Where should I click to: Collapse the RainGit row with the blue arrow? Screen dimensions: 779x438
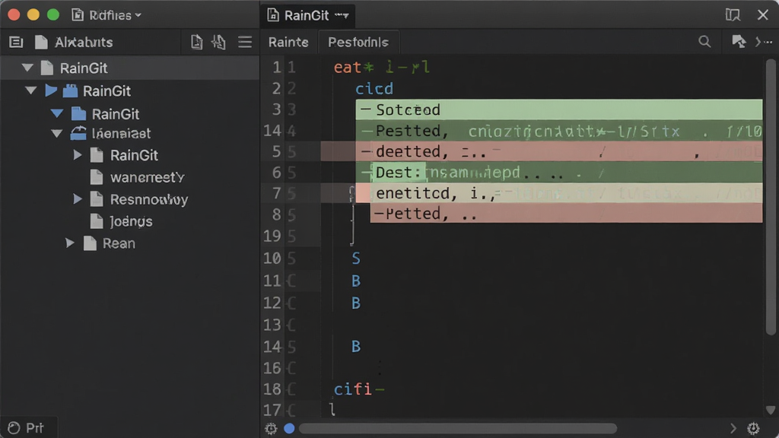[30, 90]
